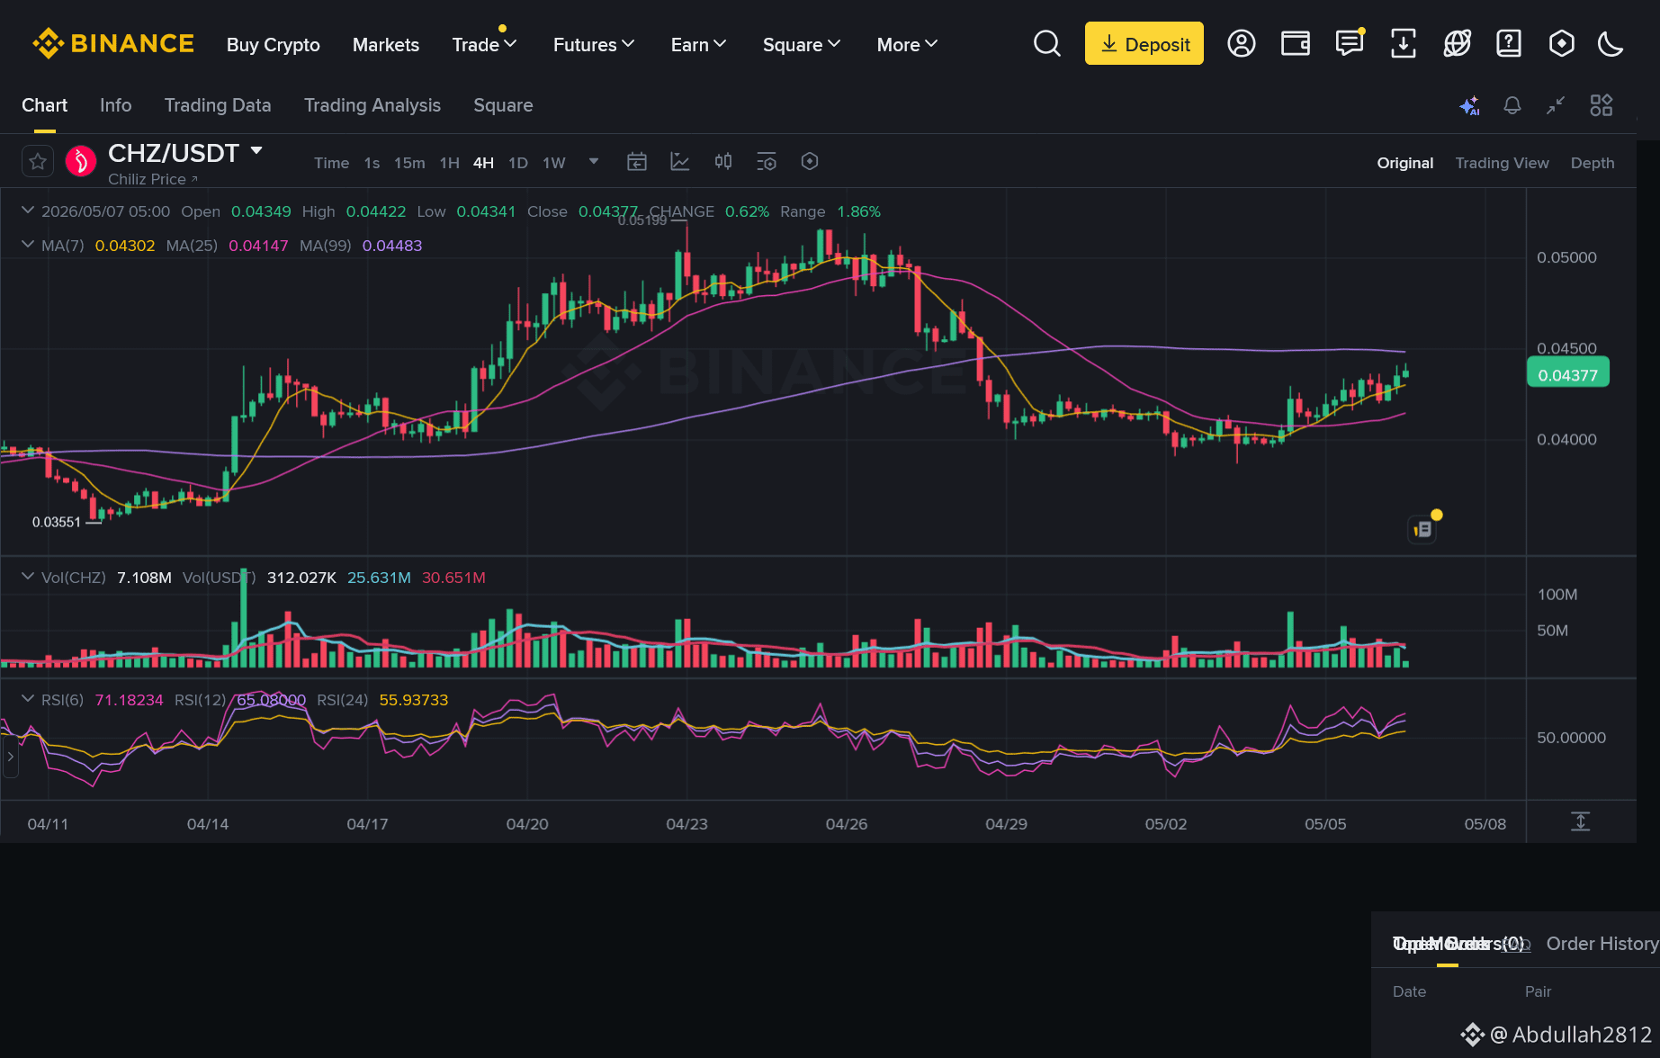Click the collapse chart arrows icon

pos(1556,105)
